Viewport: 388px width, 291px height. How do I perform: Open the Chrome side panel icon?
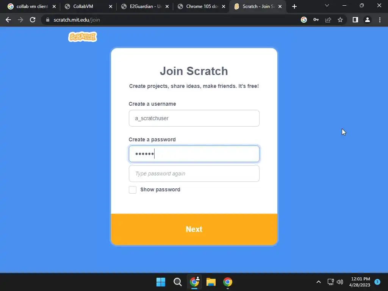point(355,20)
